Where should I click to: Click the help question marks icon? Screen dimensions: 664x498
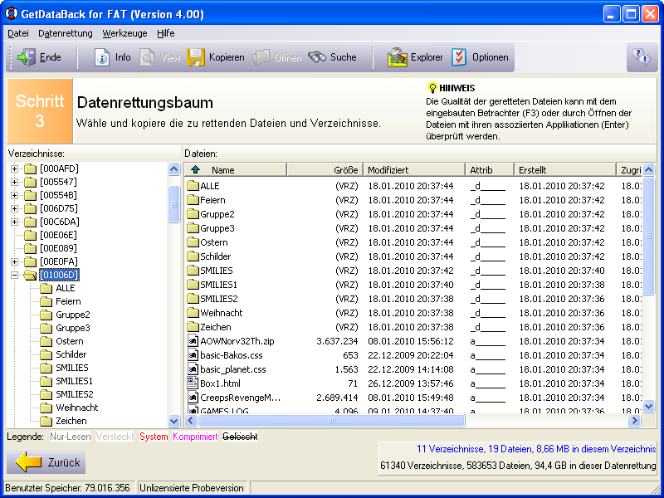[641, 57]
